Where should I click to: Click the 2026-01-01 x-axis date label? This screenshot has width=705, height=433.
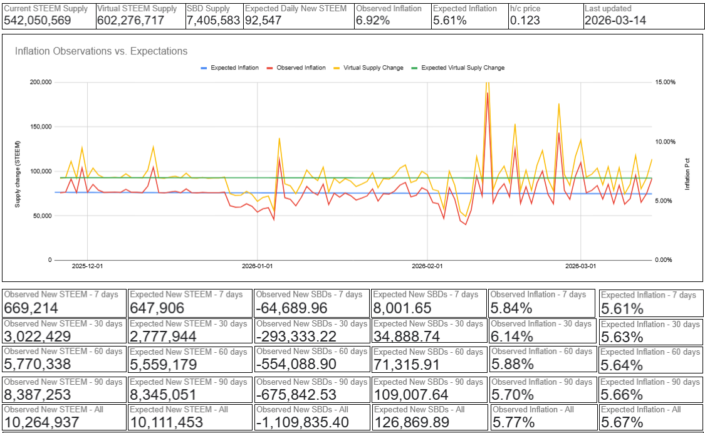pos(257,266)
